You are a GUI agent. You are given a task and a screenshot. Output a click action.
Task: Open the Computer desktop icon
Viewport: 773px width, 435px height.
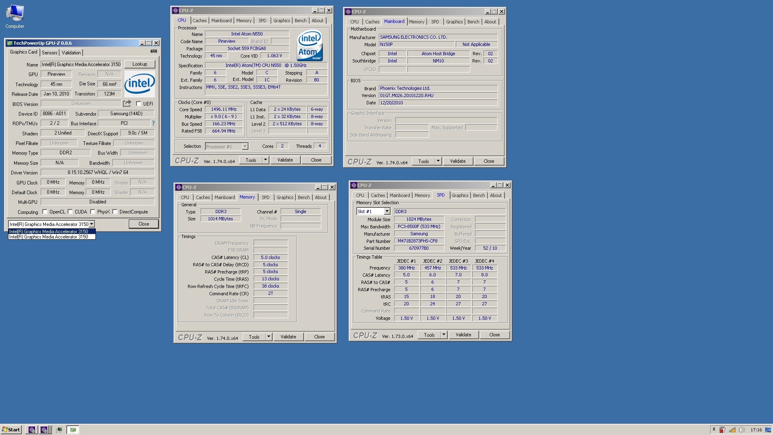14,16
